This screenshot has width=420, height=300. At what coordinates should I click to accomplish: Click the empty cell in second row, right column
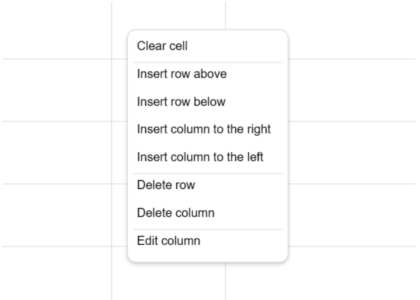point(351,90)
